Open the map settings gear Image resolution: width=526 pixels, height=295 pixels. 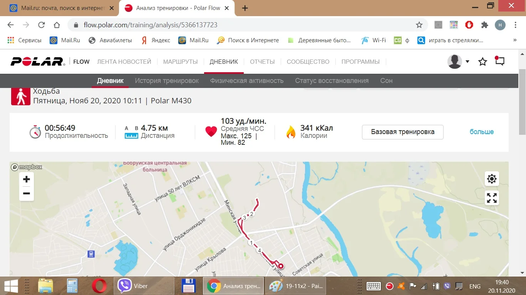click(492, 179)
